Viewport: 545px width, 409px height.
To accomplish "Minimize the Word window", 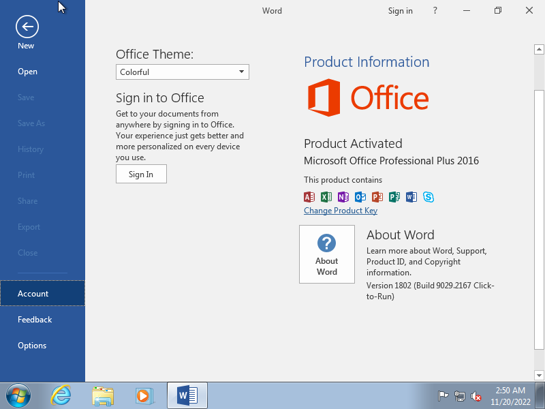I will (467, 10).
